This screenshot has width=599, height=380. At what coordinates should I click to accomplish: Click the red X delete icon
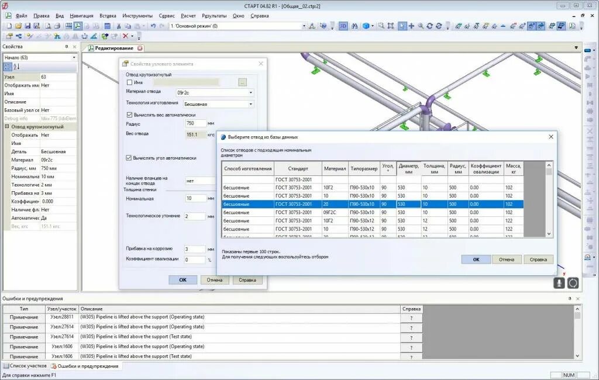(x=125, y=36)
